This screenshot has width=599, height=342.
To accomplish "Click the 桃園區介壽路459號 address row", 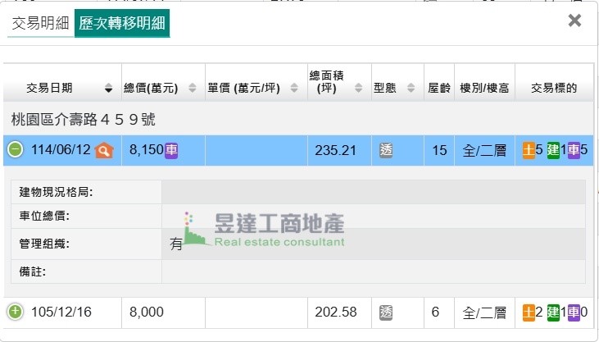I will [x=84, y=120].
